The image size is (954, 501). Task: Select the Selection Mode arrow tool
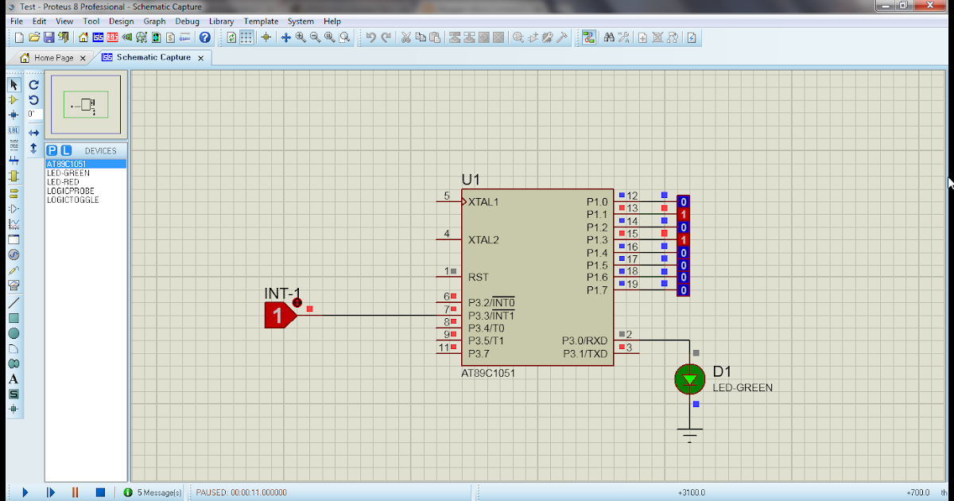coord(13,85)
